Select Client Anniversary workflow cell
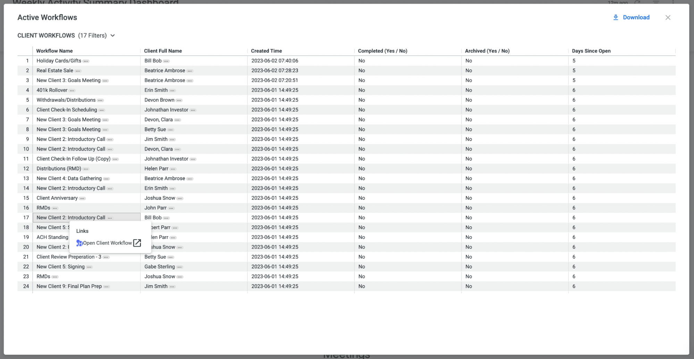The image size is (694, 359). pos(86,198)
